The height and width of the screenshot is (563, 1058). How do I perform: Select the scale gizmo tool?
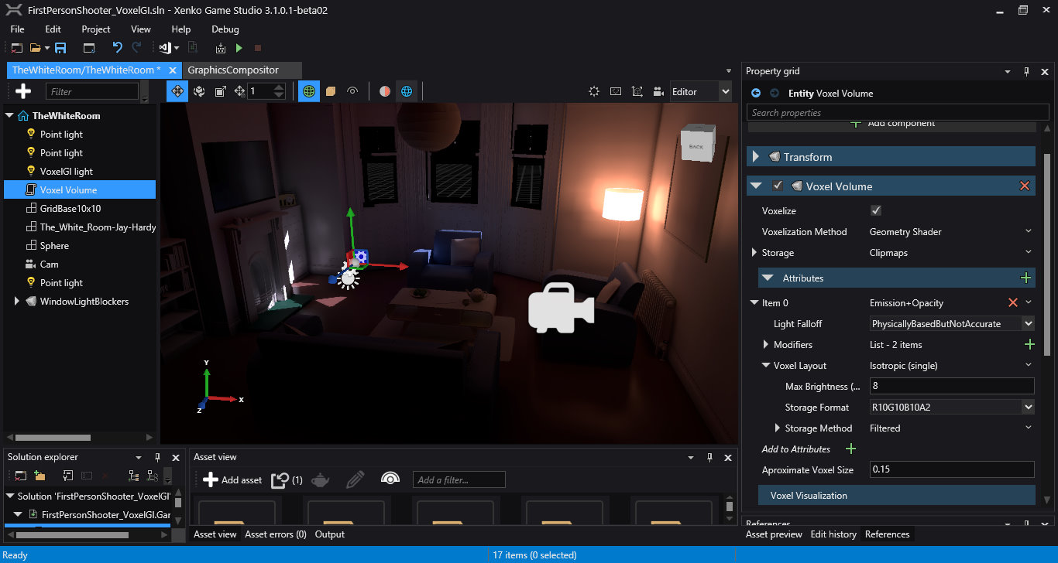coord(221,90)
